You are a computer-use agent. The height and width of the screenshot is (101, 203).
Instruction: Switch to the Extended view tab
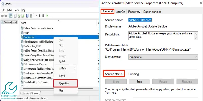(25, 93)
